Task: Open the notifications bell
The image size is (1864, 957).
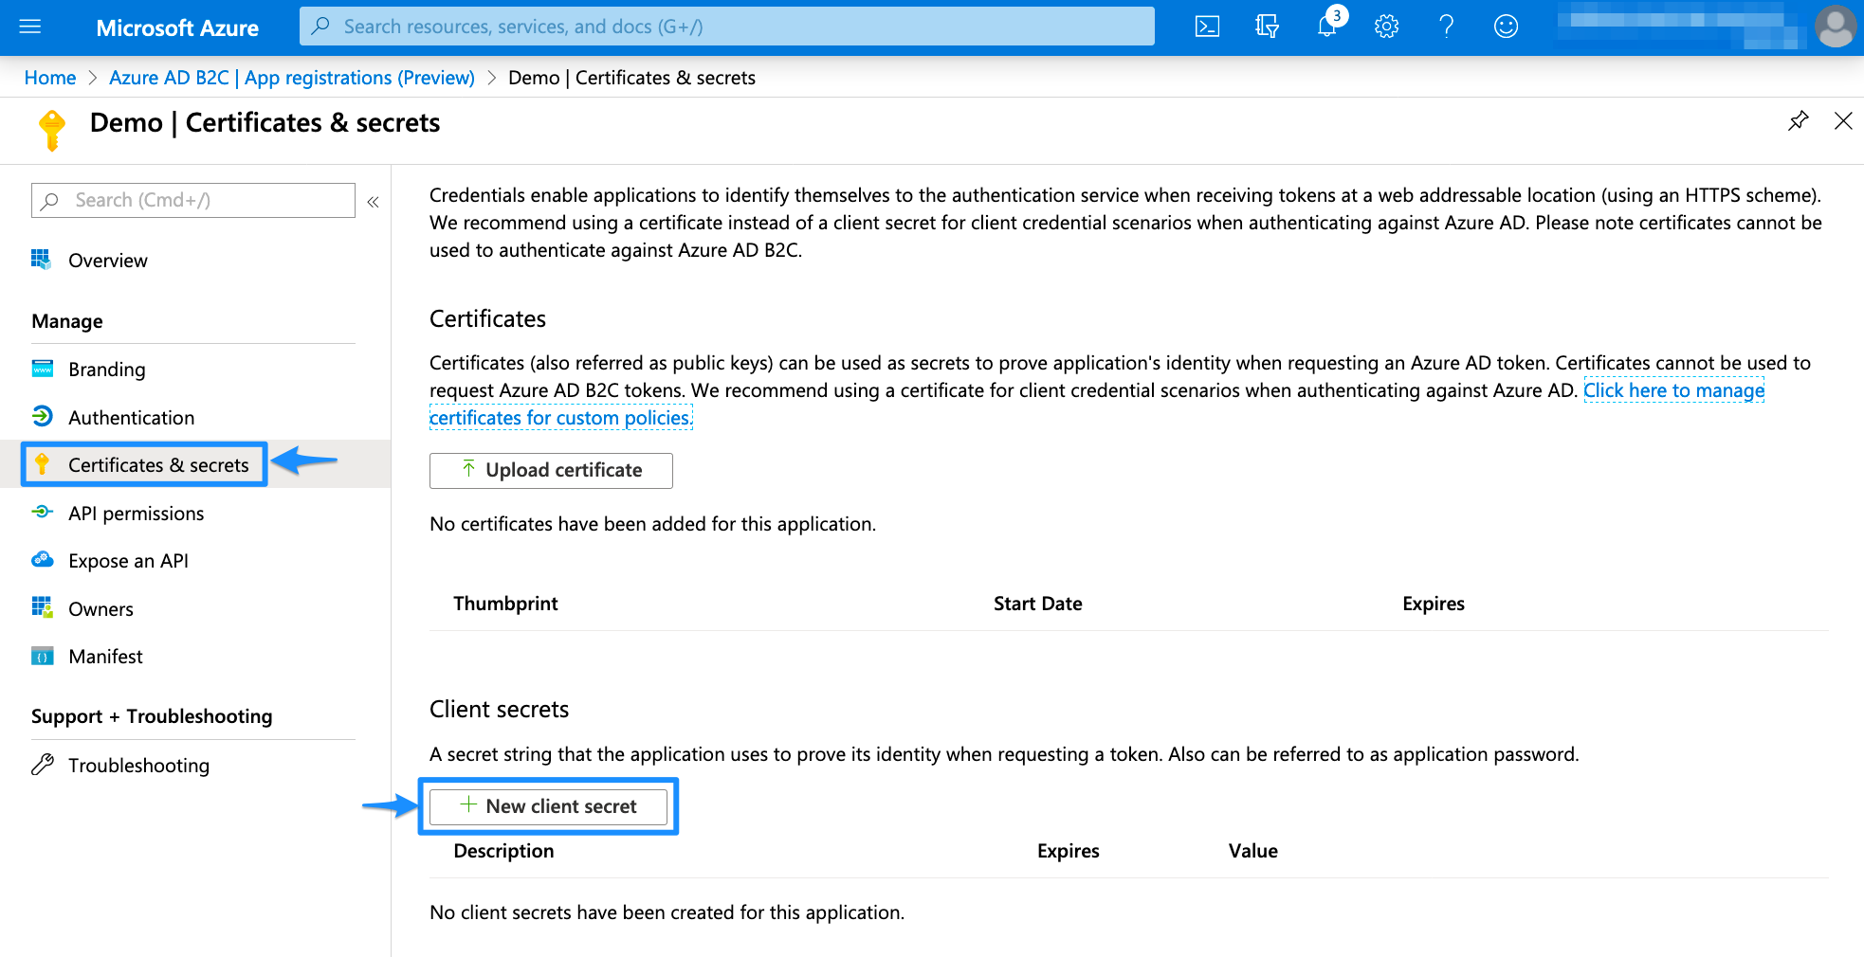Action: tap(1325, 26)
